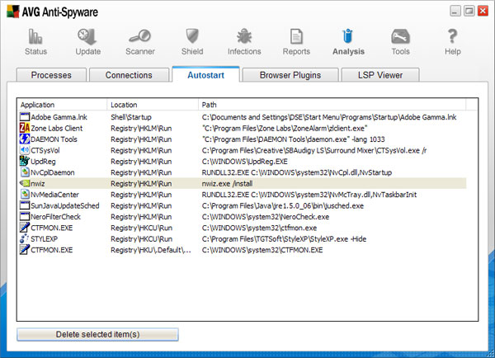Click the SunJavaUpdateSched window icon
Viewport: 495px width, 358px height.
click(24, 205)
